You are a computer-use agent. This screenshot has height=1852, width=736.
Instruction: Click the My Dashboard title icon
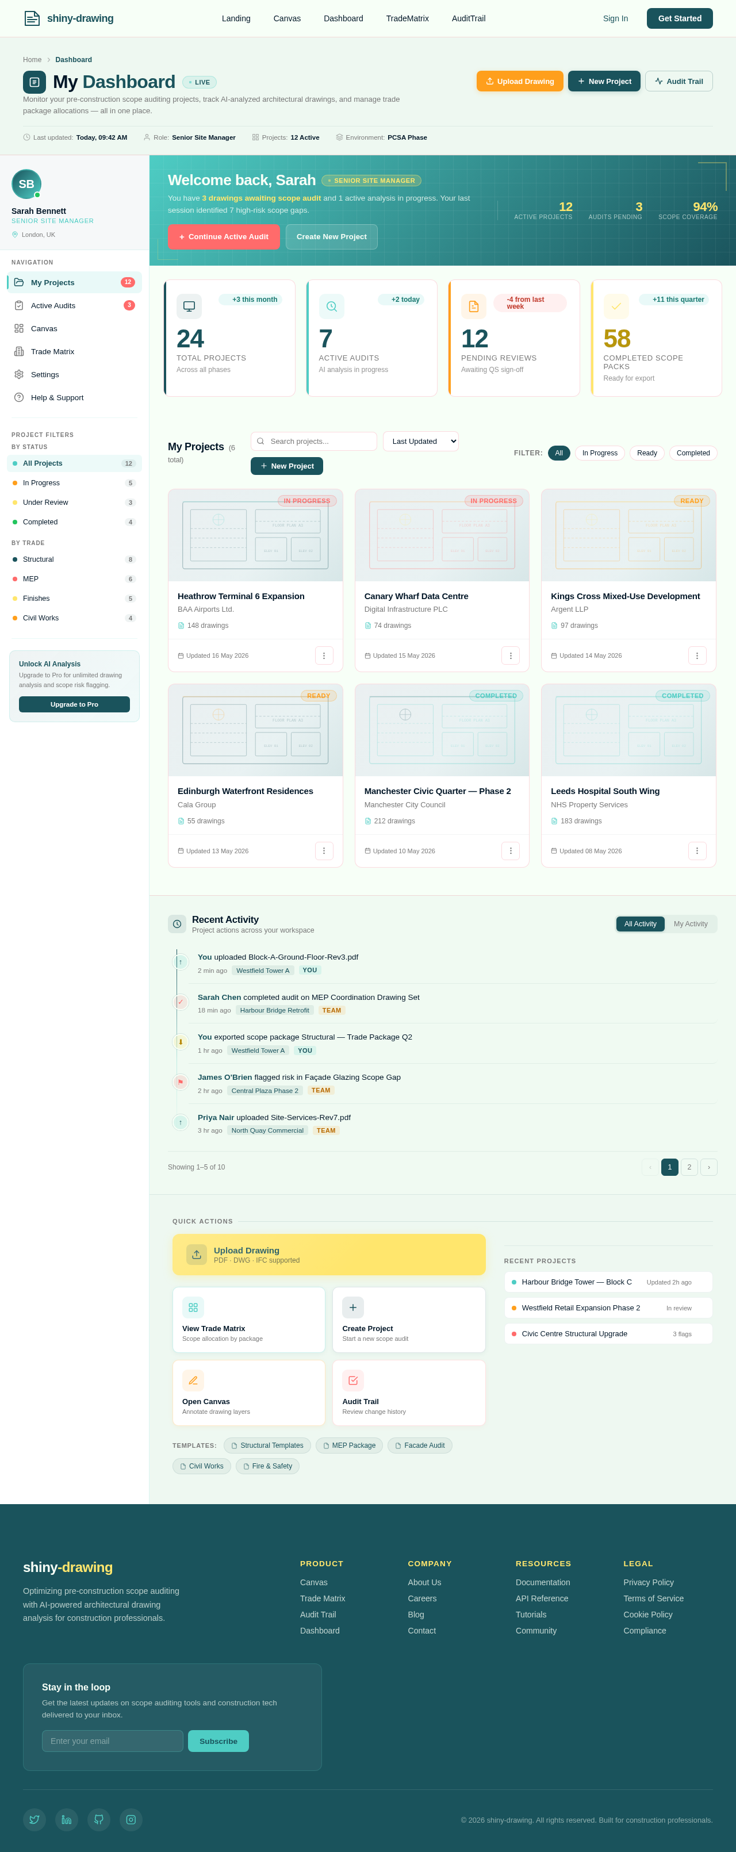34,82
